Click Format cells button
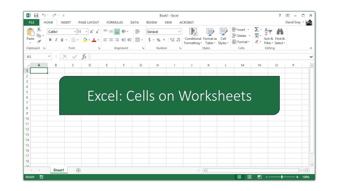Screen dimensions: 339x191 pyautogui.click(x=241, y=42)
